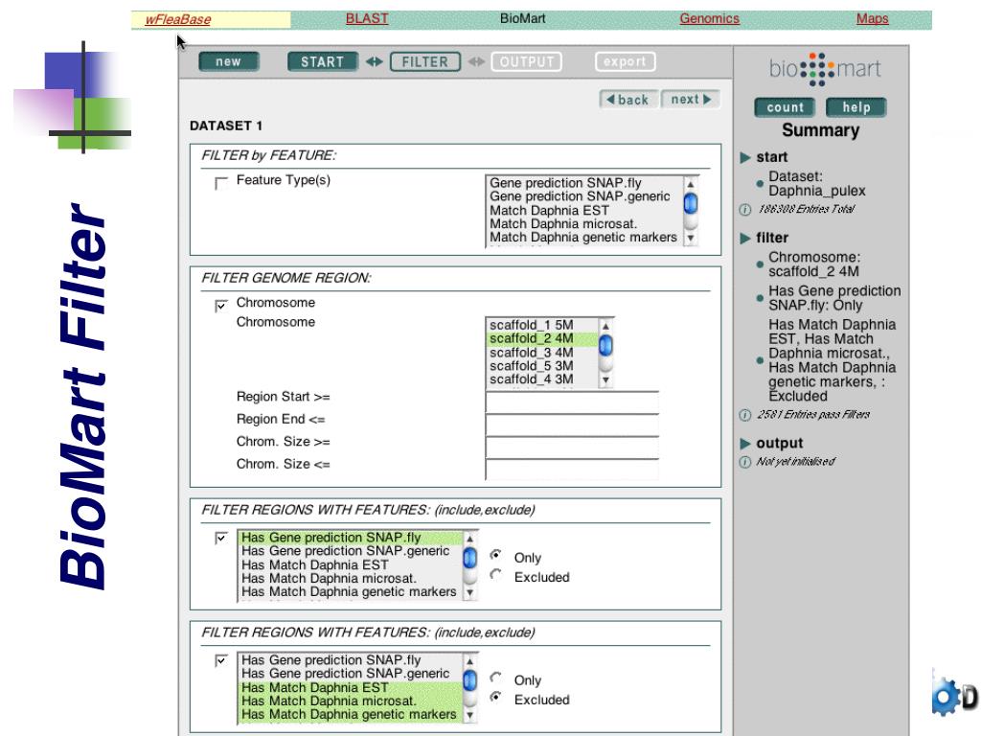The height and width of the screenshot is (736, 981).
Task: Click the up arrow of the first Has-features list
Action: pyautogui.click(x=469, y=539)
